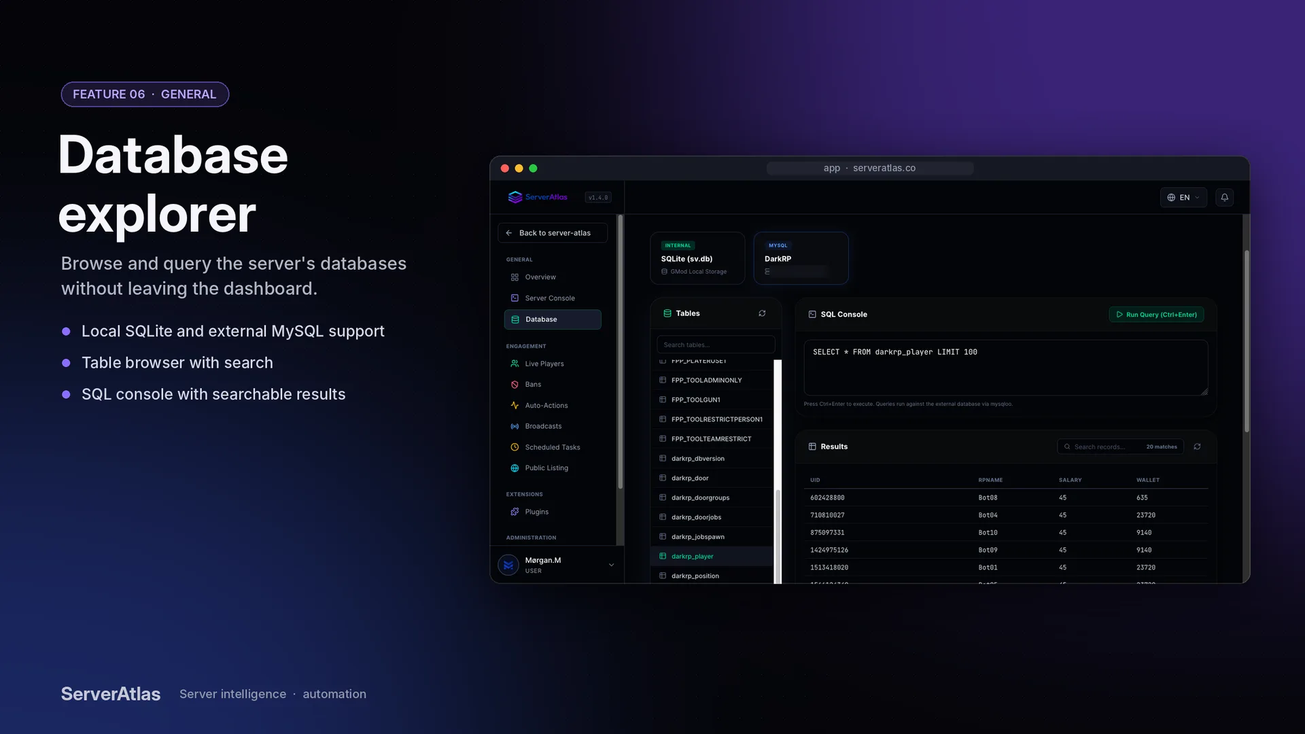
Task: Open the FPP_TOOLADMINONLY table
Action: (712, 381)
